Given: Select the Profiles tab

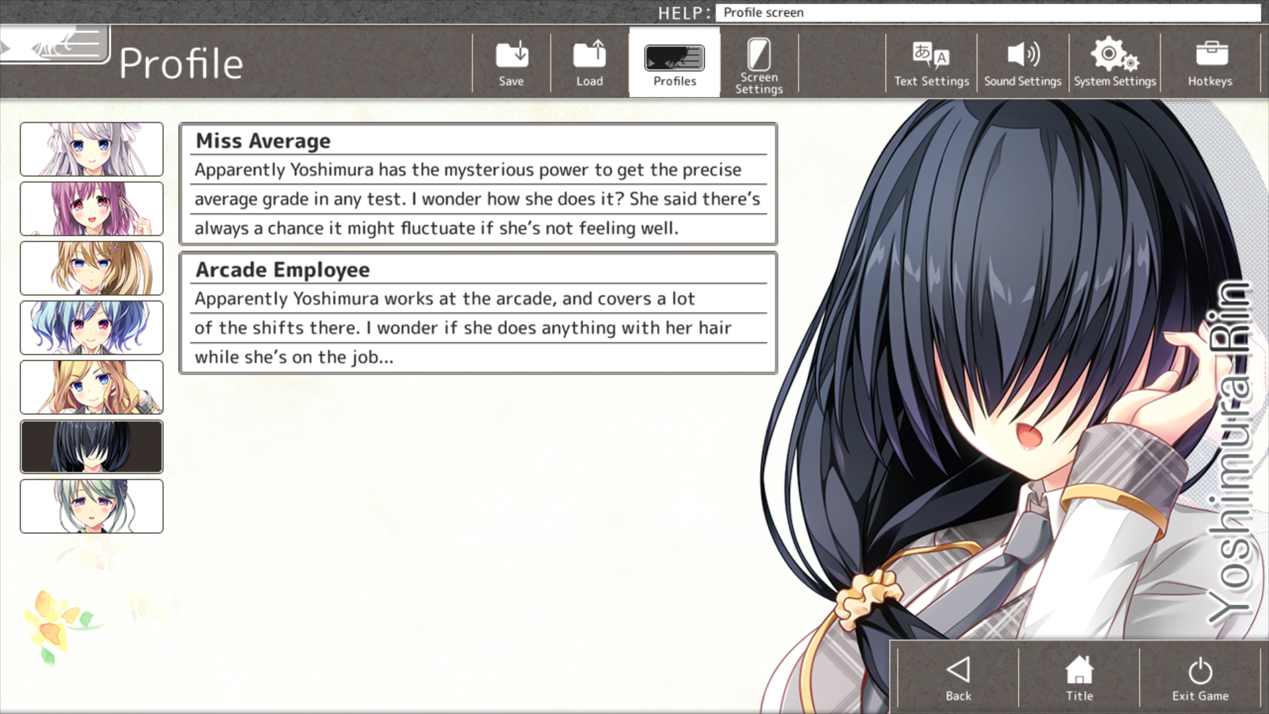Looking at the screenshot, I should click(674, 63).
